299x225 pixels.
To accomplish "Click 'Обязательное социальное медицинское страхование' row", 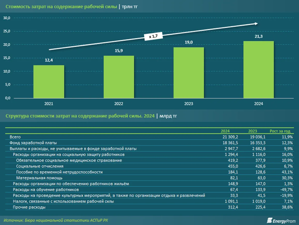I will (69, 160).
